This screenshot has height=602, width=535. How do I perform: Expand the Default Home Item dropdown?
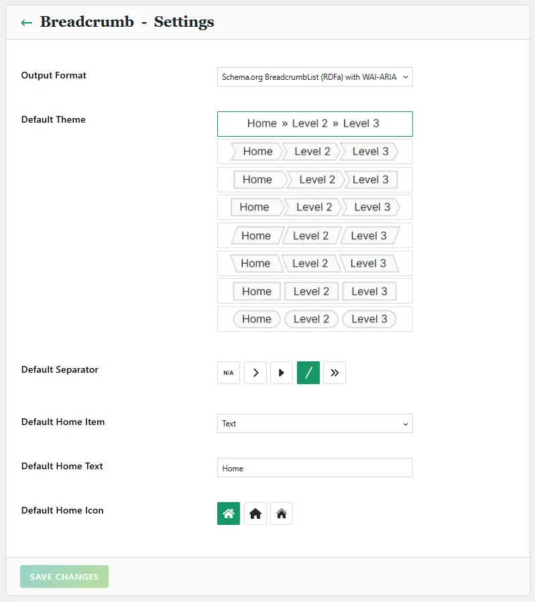point(314,424)
